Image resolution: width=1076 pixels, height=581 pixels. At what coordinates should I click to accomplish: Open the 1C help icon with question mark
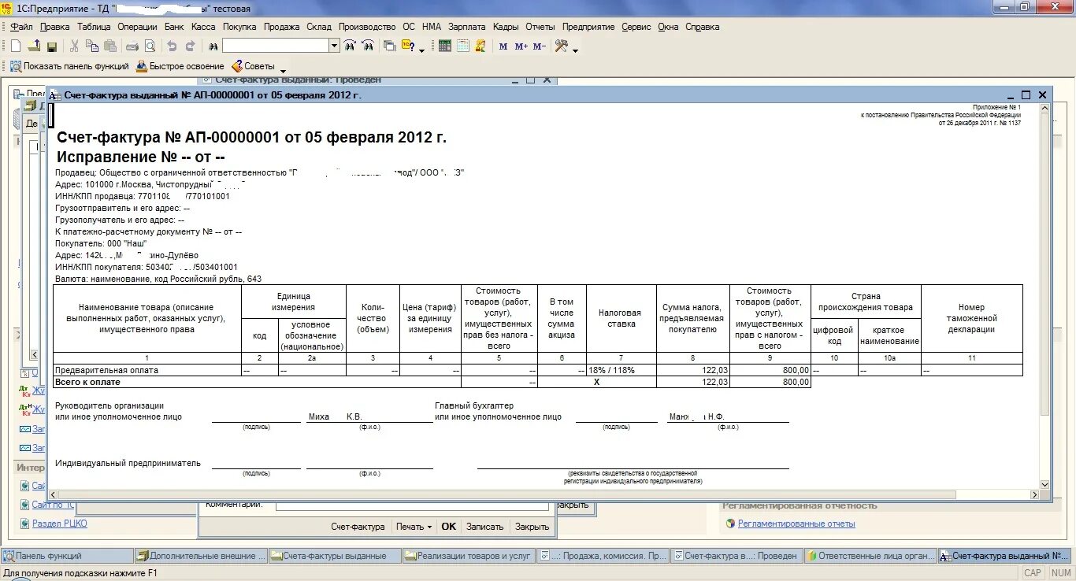[408, 46]
